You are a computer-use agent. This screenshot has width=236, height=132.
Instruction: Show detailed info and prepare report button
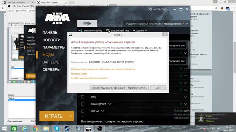[x=119, y=88]
